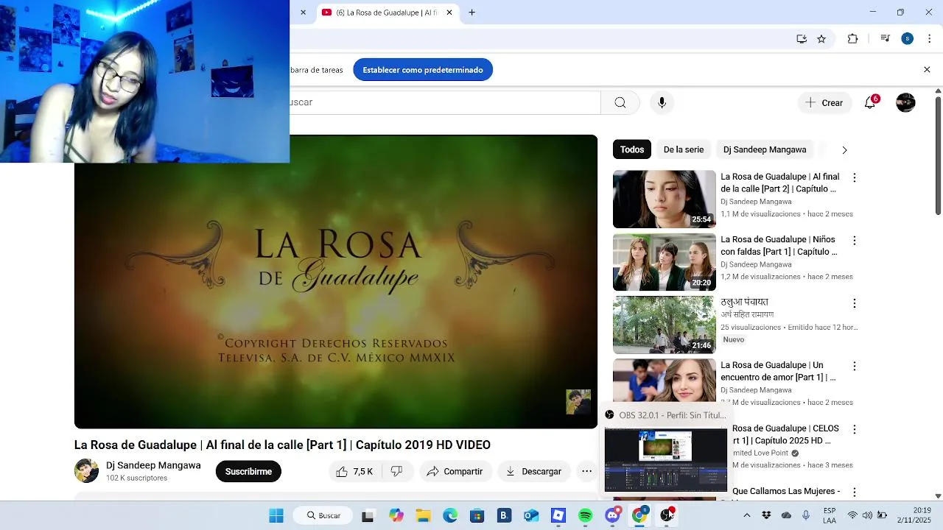Select the De la serie filter chip
Viewport: 943px width, 530px height.
tap(684, 149)
